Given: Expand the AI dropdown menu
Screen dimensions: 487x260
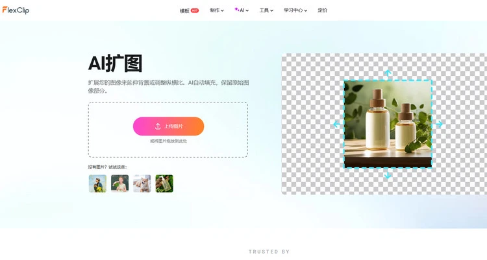Looking at the screenshot, I should pyautogui.click(x=242, y=10).
